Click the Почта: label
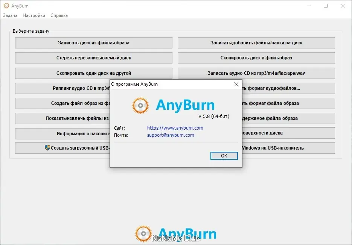Image resolution: width=352 pixels, height=245 pixels. pyautogui.click(x=121, y=135)
